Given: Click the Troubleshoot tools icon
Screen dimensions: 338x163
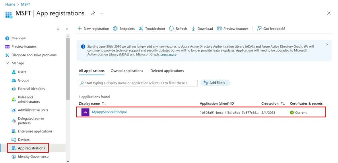Looking at the screenshot, I should pos(141,29).
